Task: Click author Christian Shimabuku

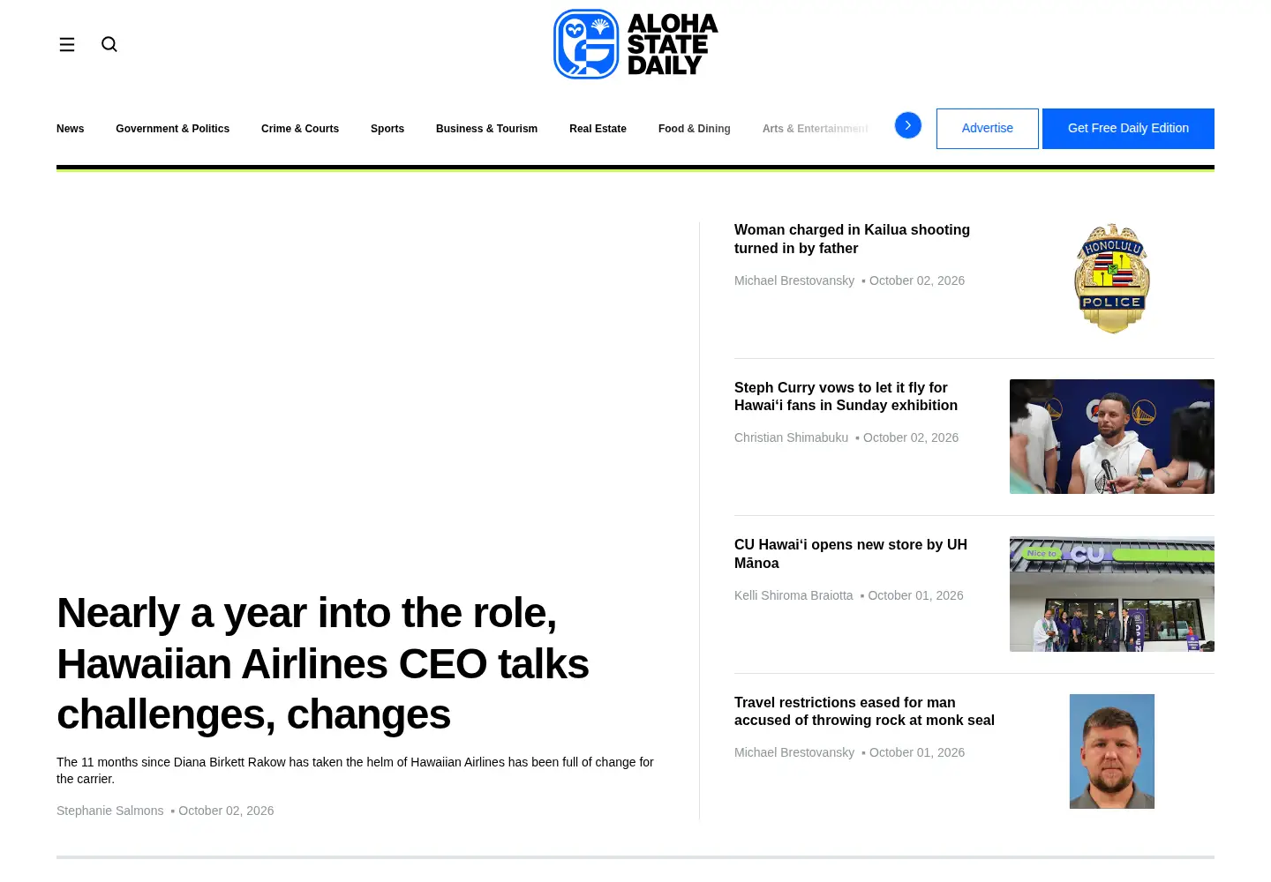Action: pyautogui.click(x=791, y=437)
